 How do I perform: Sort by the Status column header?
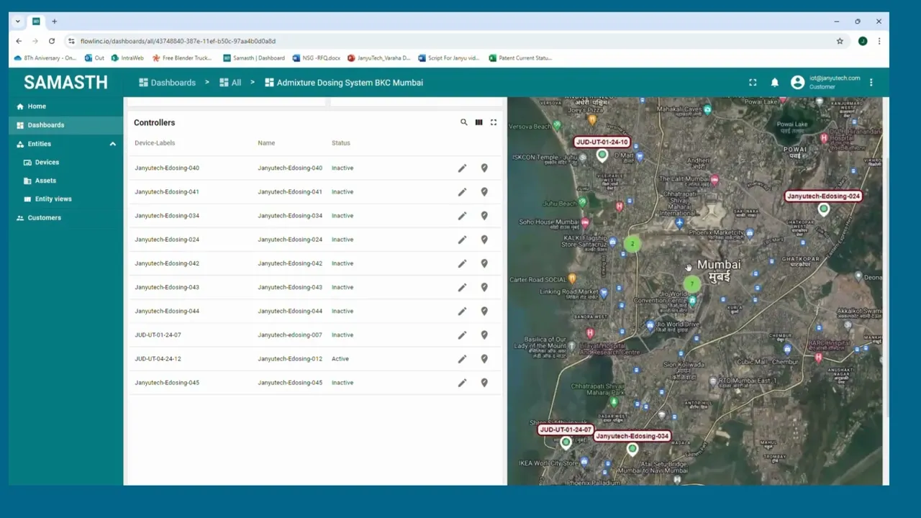(341, 143)
